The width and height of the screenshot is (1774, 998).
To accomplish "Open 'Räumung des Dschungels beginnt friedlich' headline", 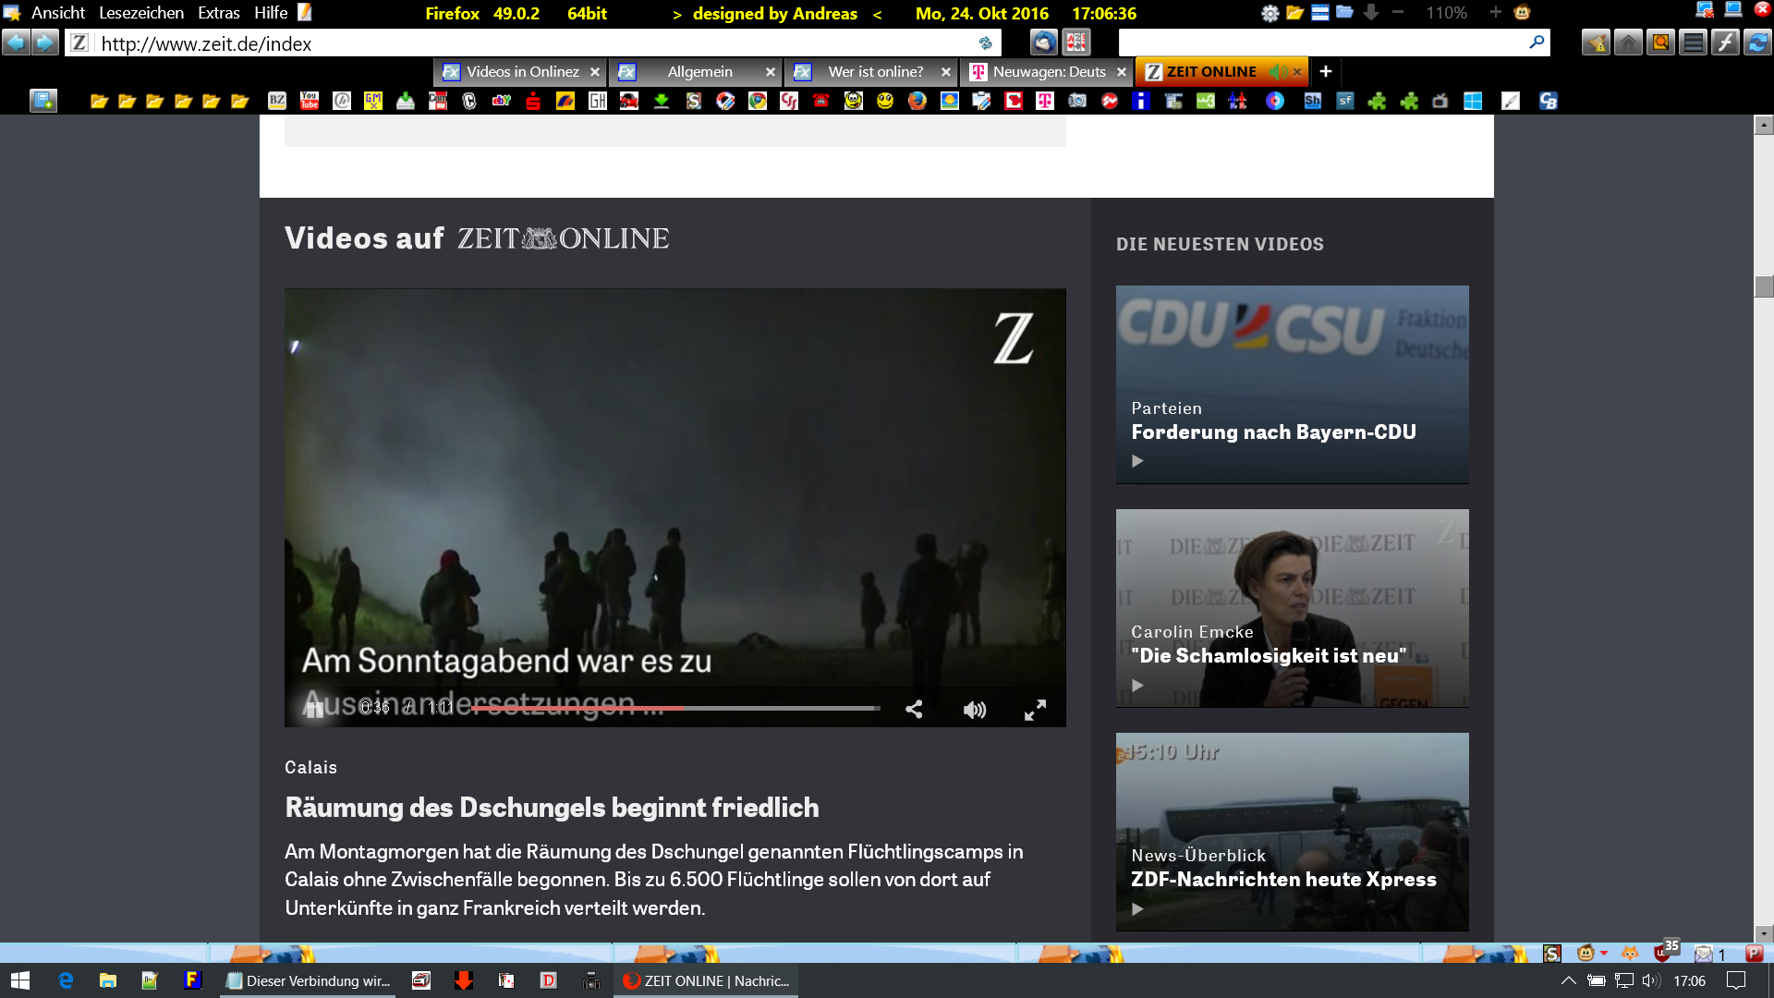I will 552,808.
